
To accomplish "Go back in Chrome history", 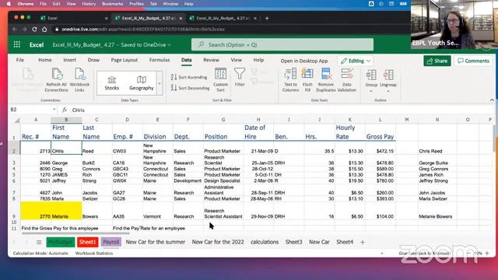I will pyautogui.click(x=15, y=30).
